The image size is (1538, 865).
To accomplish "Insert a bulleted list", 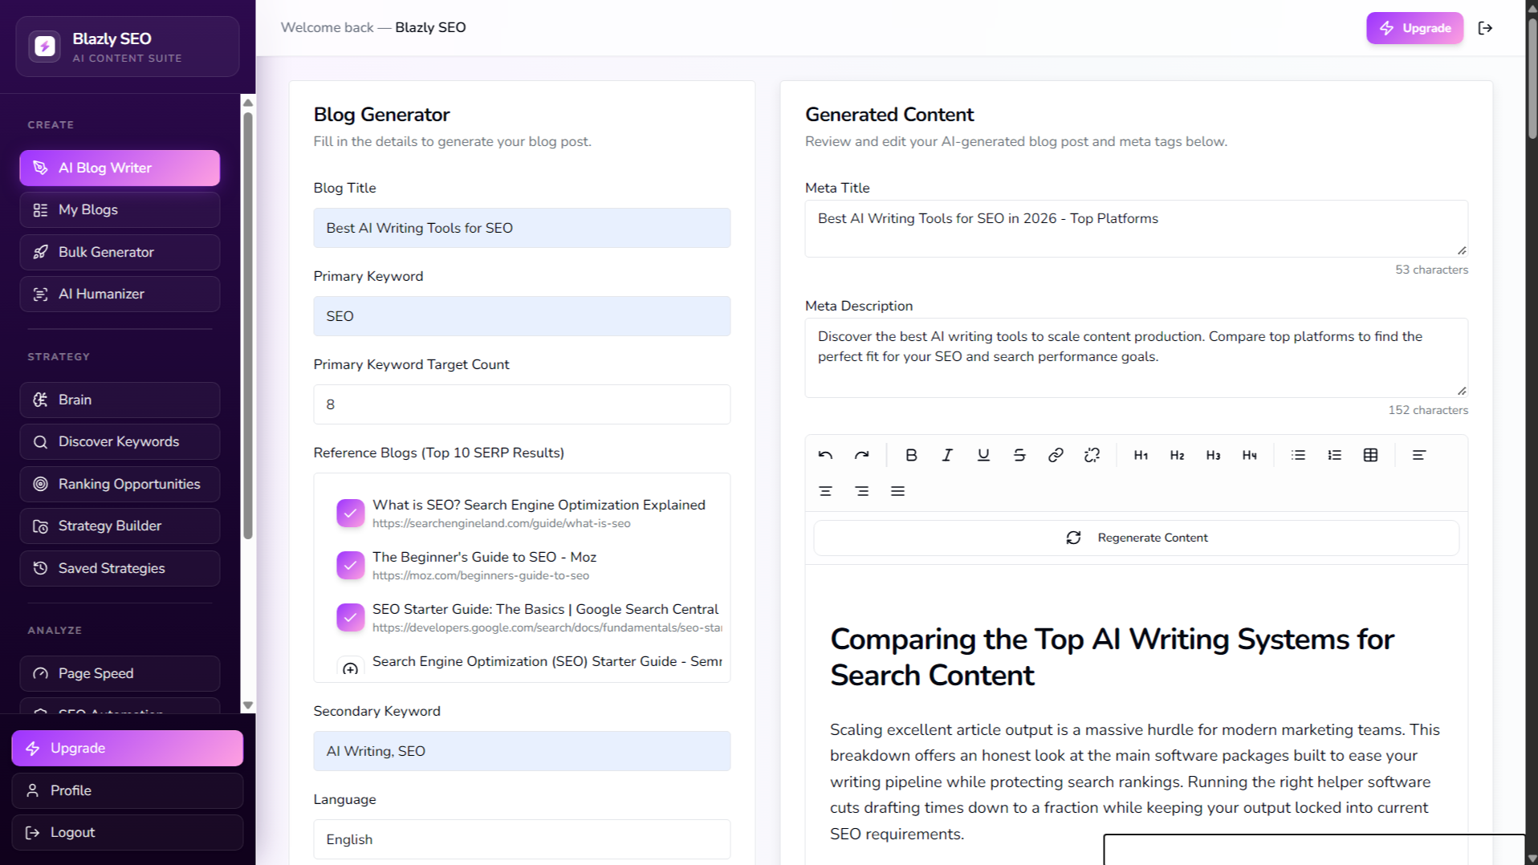I will click(1298, 455).
